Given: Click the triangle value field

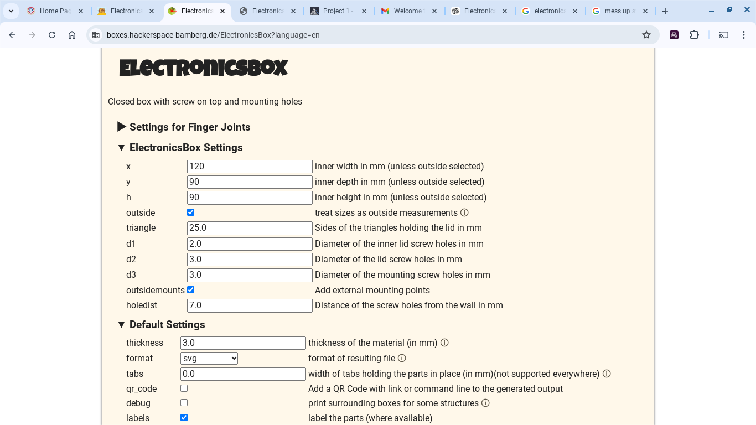Looking at the screenshot, I should pos(250,228).
